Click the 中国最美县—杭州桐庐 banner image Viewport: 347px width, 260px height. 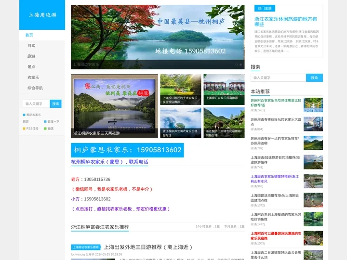tap(158, 37)
